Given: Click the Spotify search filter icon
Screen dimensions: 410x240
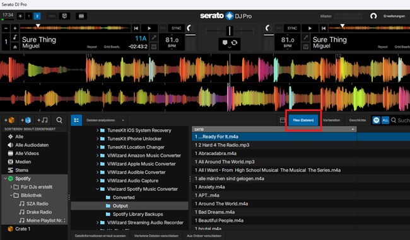Looking at the screenshot, I should 377,120.
